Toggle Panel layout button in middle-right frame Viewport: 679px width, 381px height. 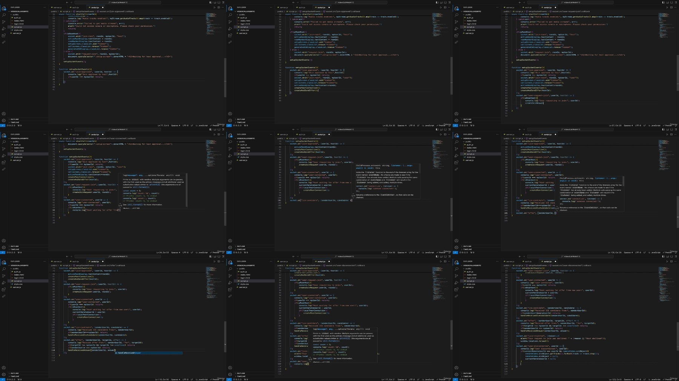tap(668, 129)
